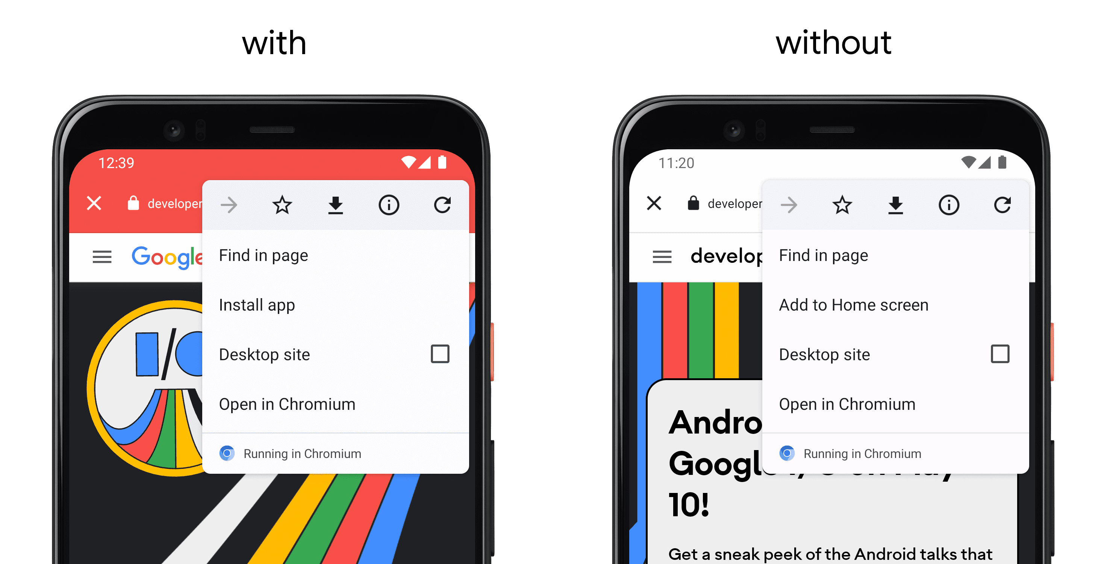Click the download icon in menu
Screen dimensions: 1107x564
[336, 204]
